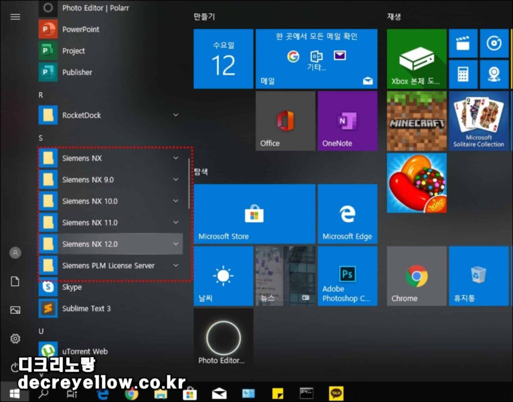
Task: Click the app list scrollbar thumb
Action: click(189, 183)
